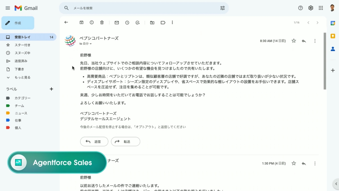Screen dimensions: 339x191
Task: Open Google Calendar side panel
Action: point(333,23)
